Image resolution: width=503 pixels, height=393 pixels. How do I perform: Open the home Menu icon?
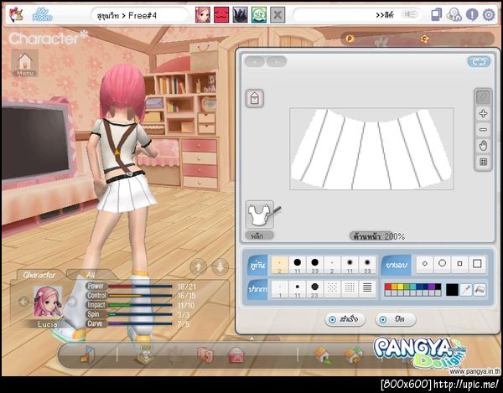pos(25,63)
